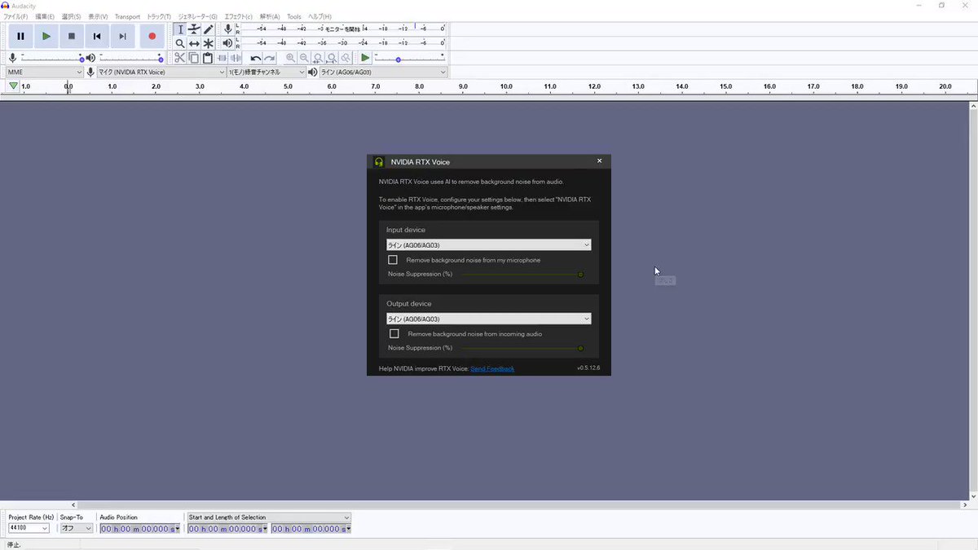The height and width of the screenshot is (550, 978).
Task: Click the Zoom Toggle icon
Action: 346,58
